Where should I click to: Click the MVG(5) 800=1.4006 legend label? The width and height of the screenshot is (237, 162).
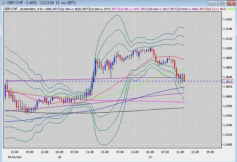(185, 9)
